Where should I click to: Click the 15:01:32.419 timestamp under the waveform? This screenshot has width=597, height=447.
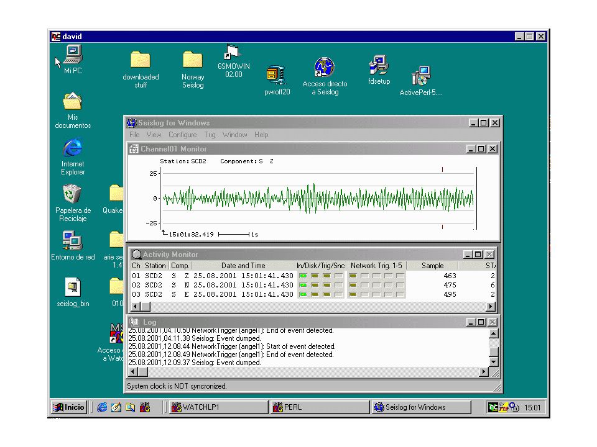pyautogui.click(x=191, y=235)
